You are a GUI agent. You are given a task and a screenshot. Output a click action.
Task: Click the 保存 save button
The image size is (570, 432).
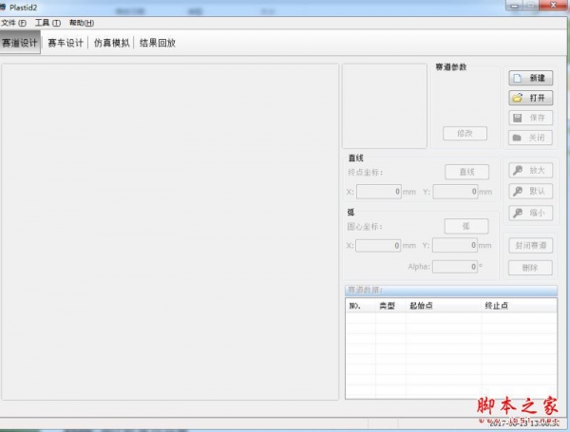530,118
